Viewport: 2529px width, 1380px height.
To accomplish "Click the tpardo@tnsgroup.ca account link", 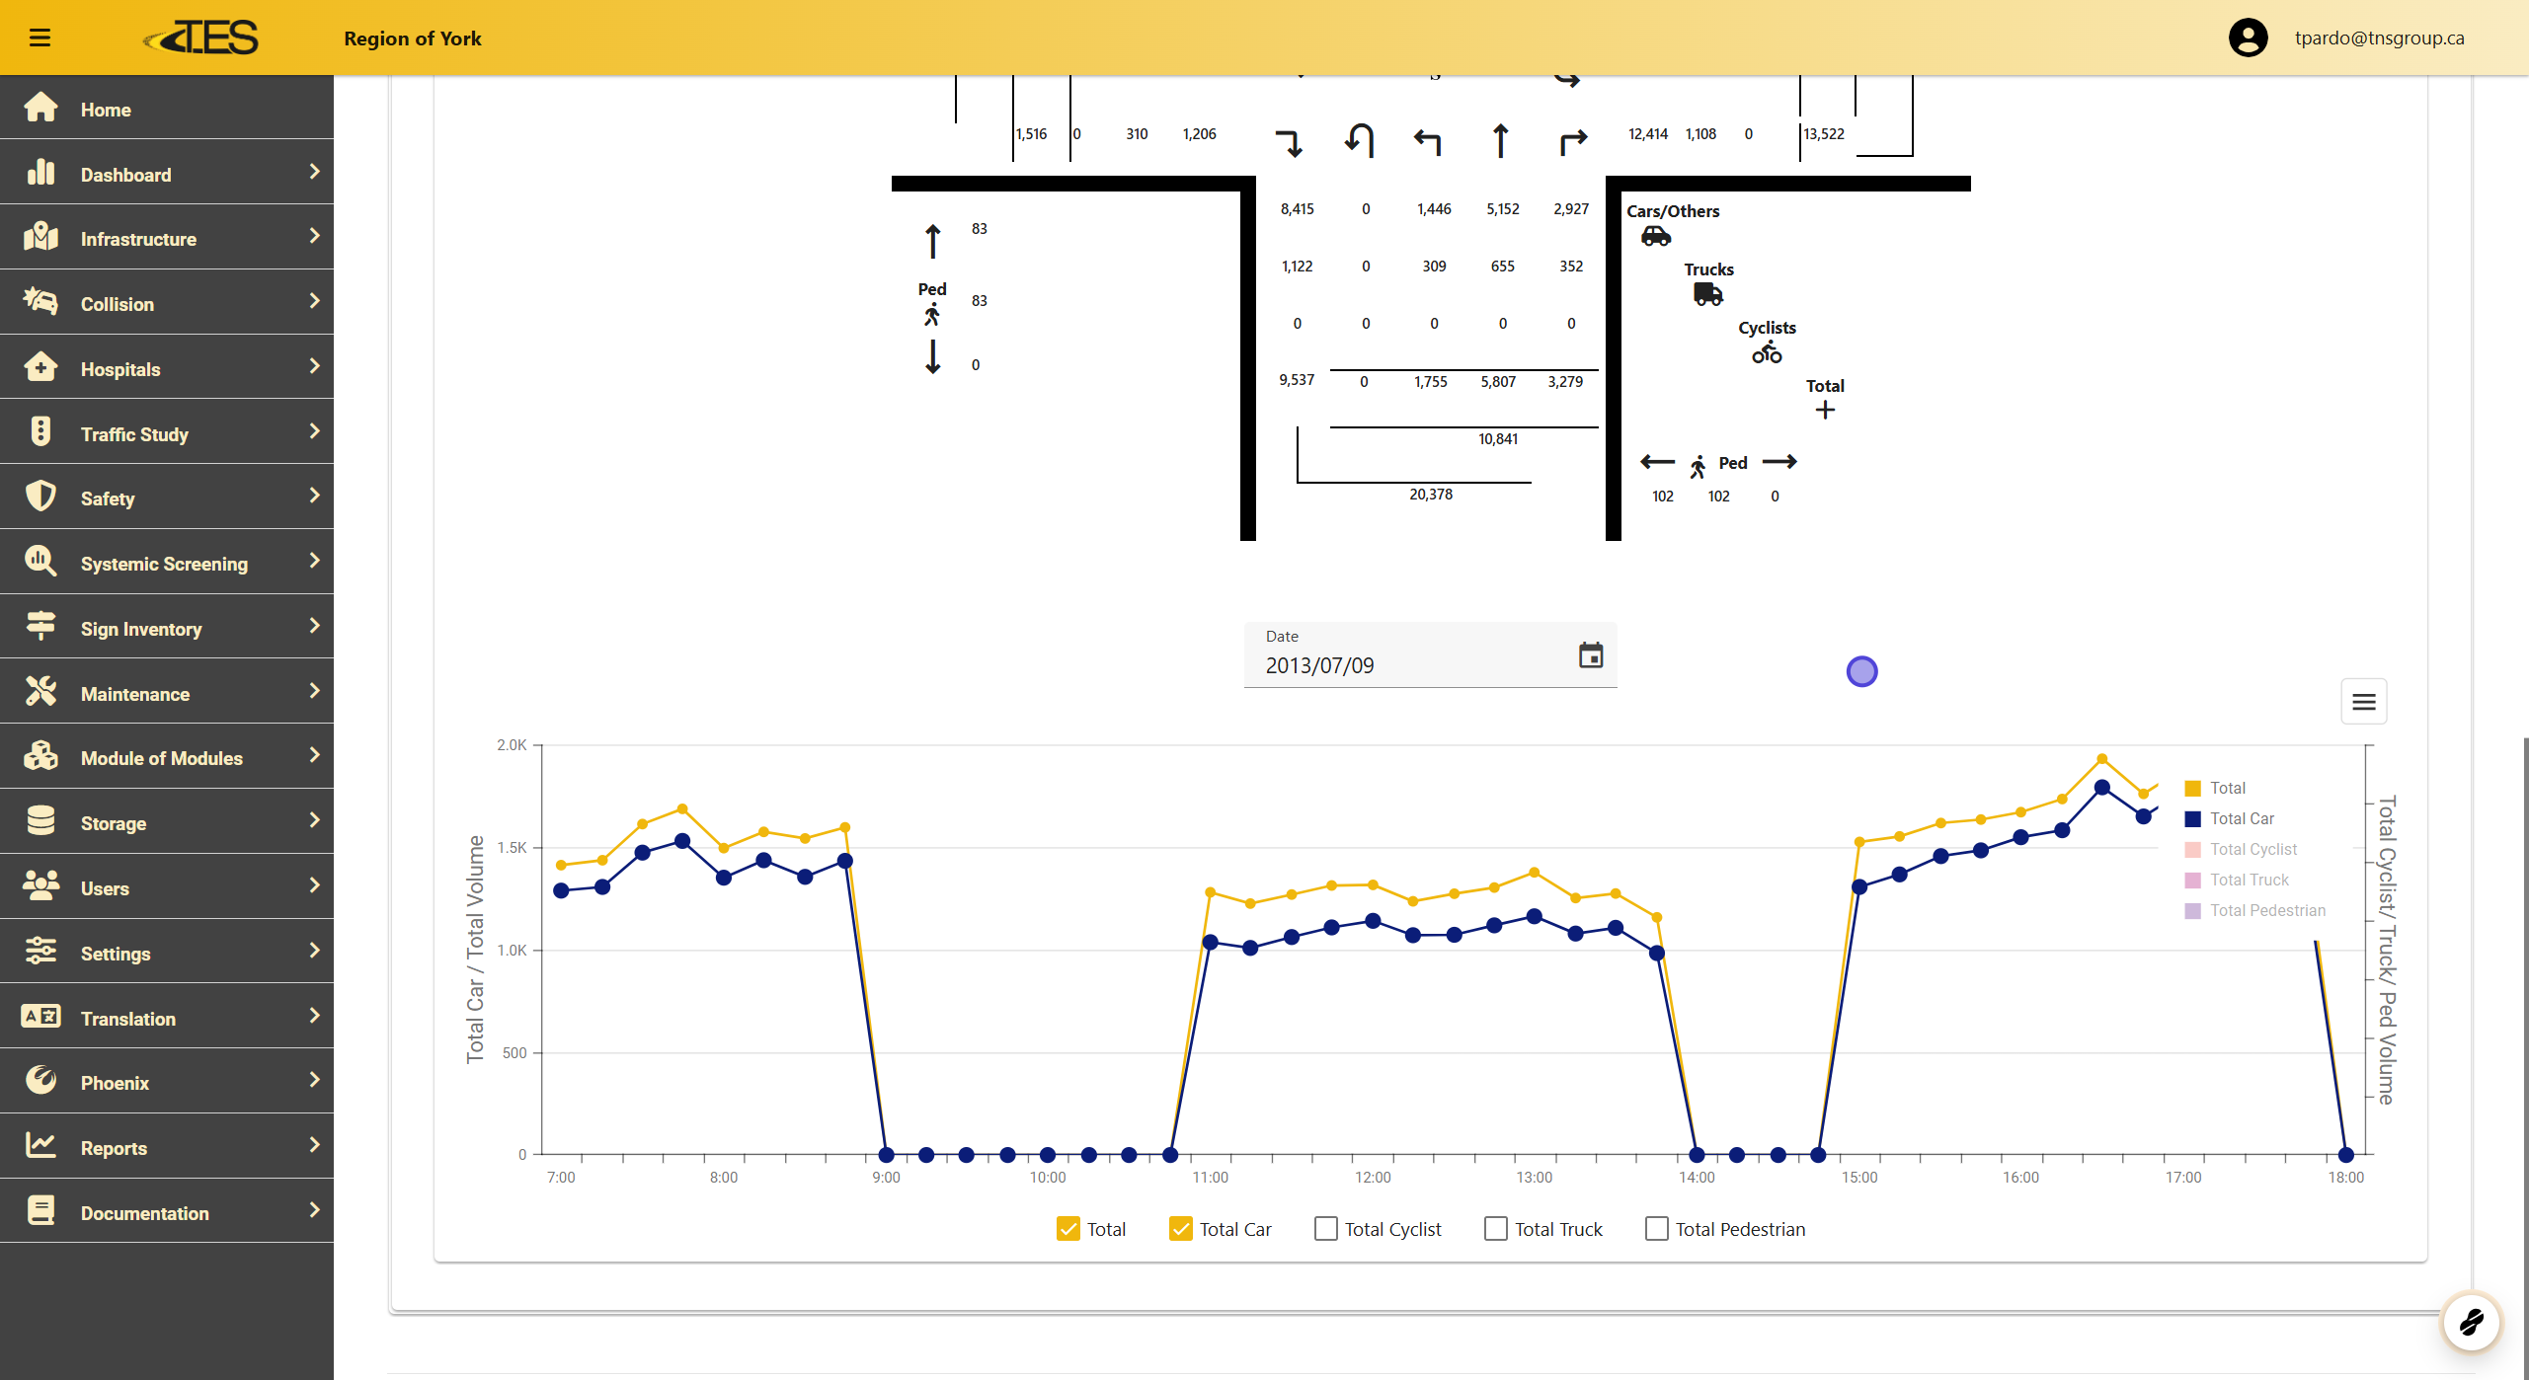I will coord(2379,38).
